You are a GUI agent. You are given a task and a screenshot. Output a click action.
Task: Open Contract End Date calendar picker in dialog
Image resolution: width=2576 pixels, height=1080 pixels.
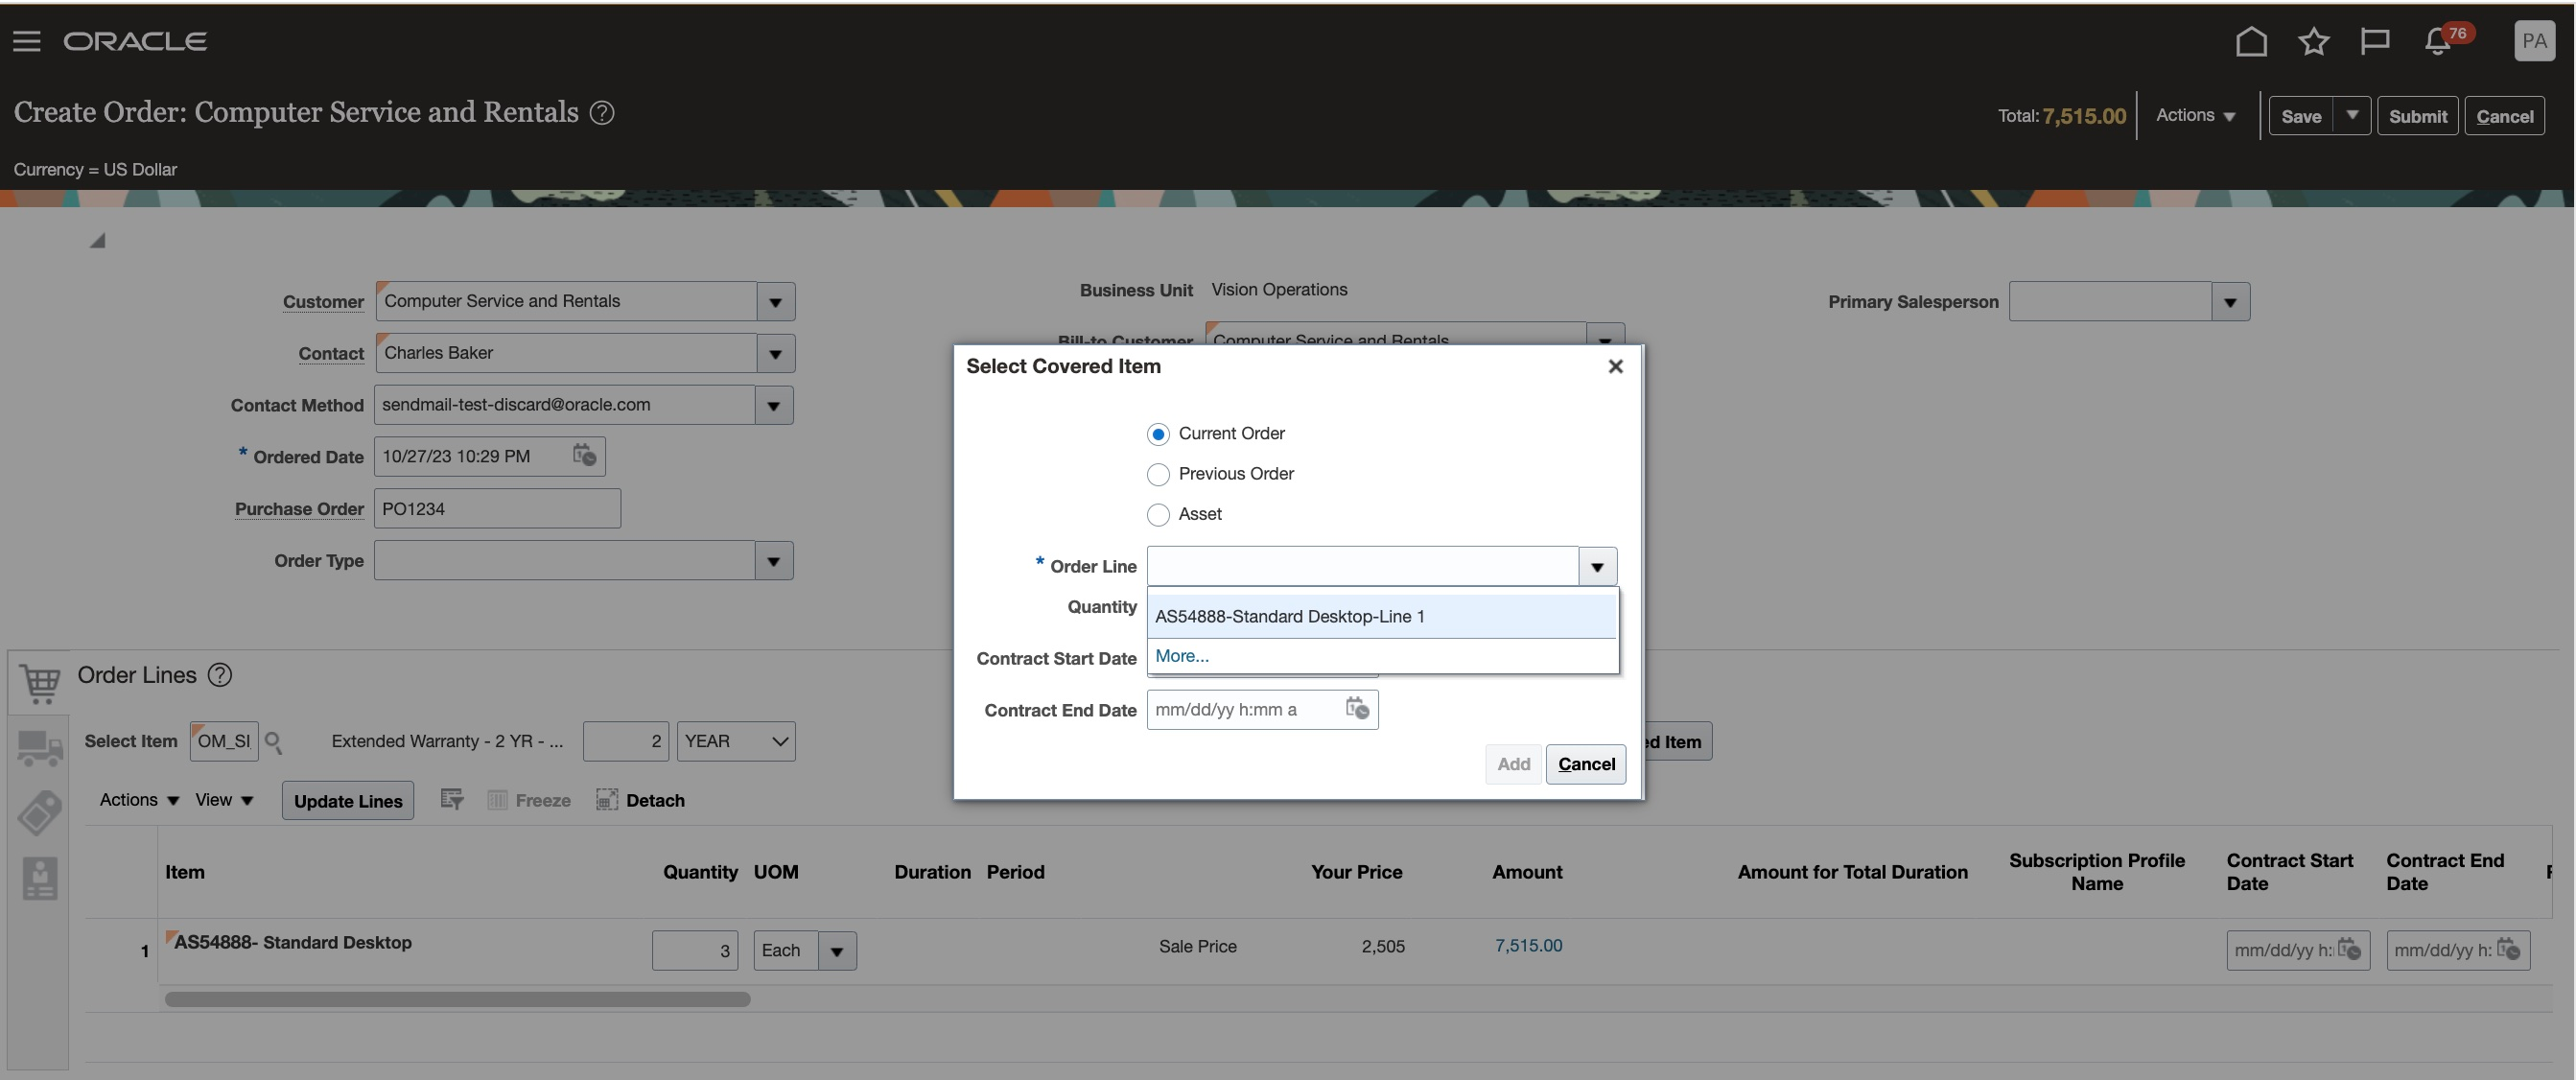[1357, 709]
